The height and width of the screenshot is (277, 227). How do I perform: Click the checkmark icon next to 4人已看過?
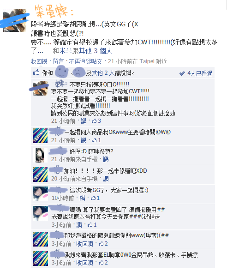(182, 73)
